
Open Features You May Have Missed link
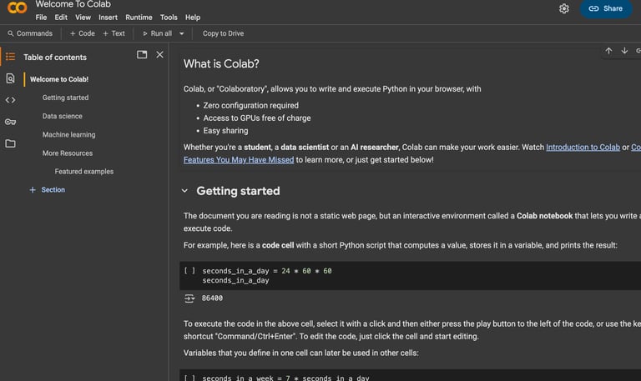239,160
